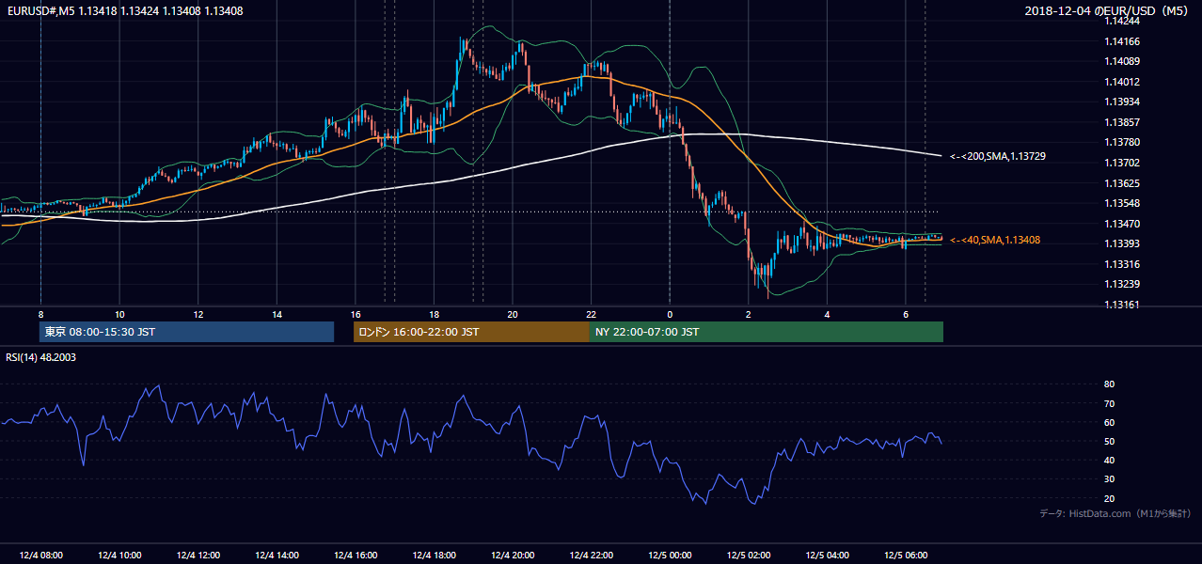Click price axis value 1.13470
The image size is (1202, 564).
[x=1121, y=224]
